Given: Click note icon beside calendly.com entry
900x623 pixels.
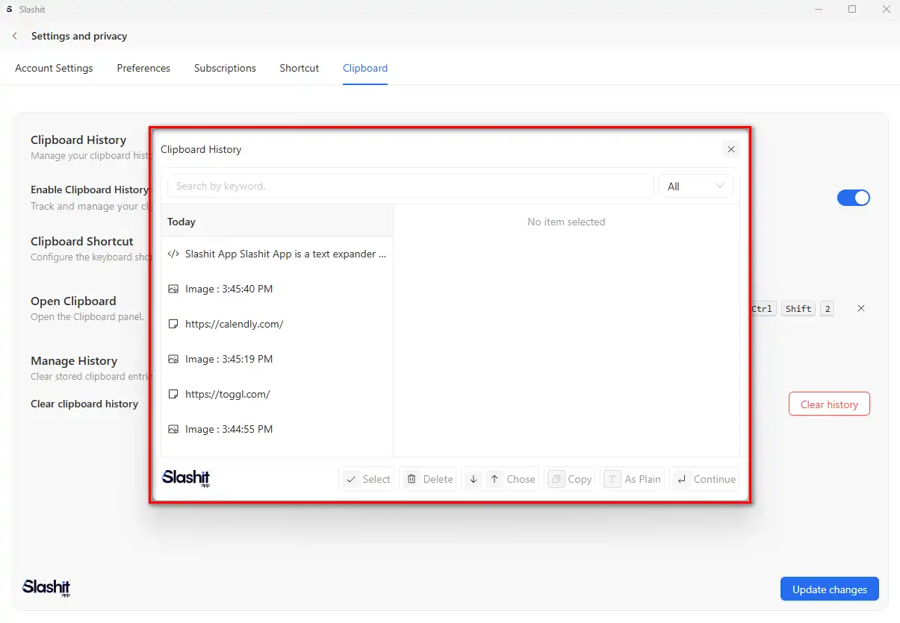Looking at the screenshot, I should click(173, 324).
